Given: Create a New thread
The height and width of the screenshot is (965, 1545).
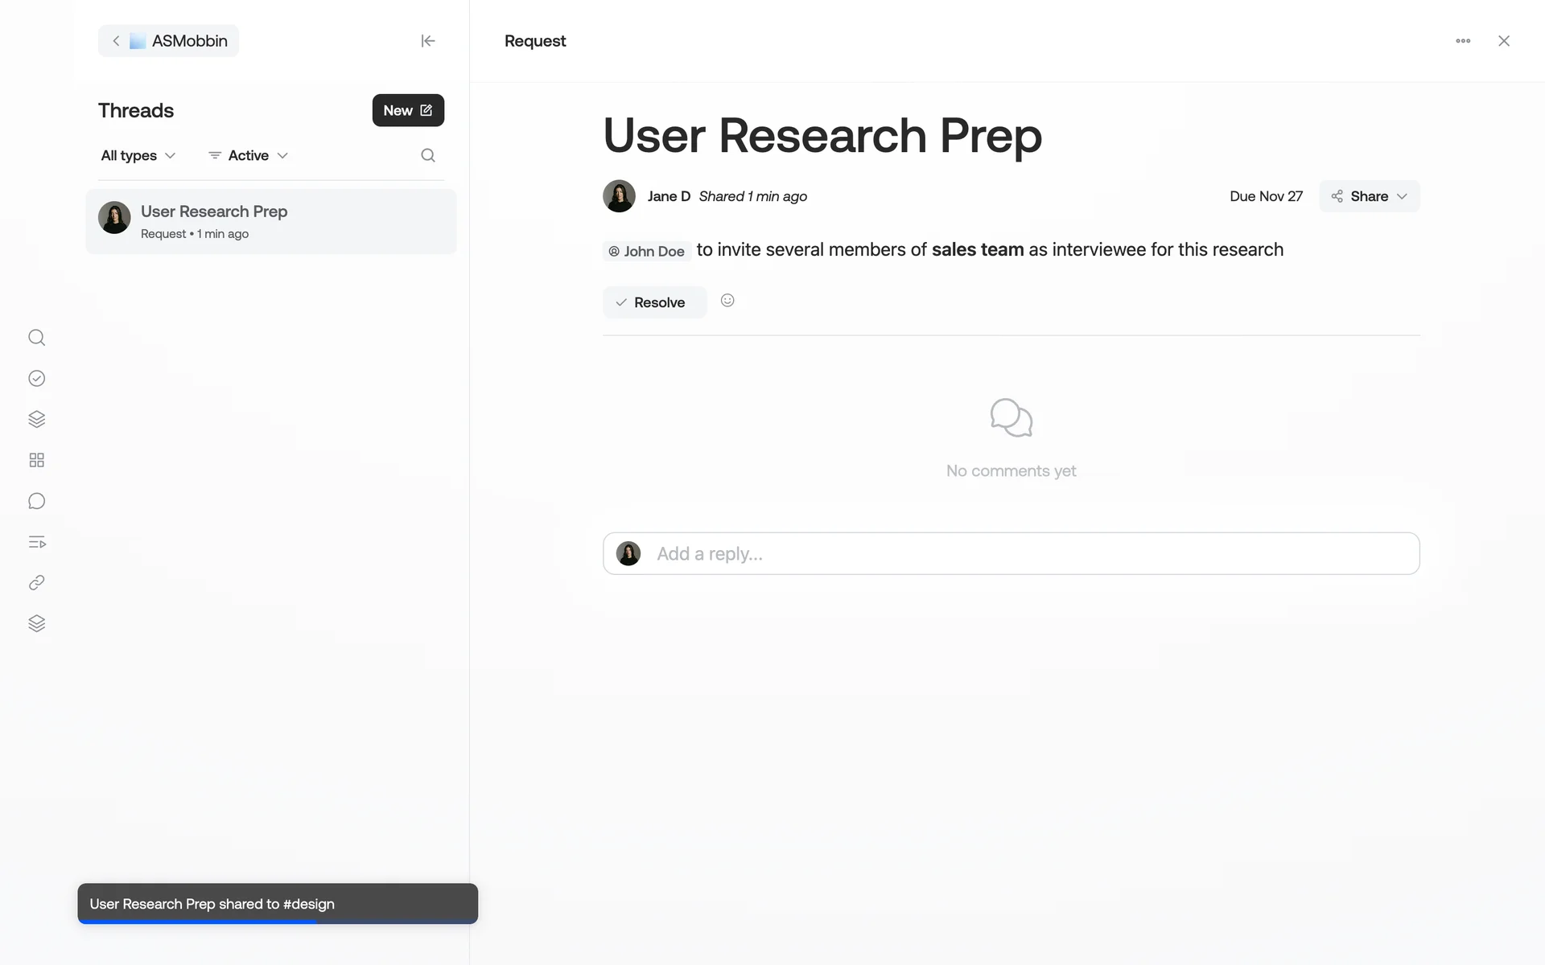Looking at the screenshot, I should [x=408, y=110].
